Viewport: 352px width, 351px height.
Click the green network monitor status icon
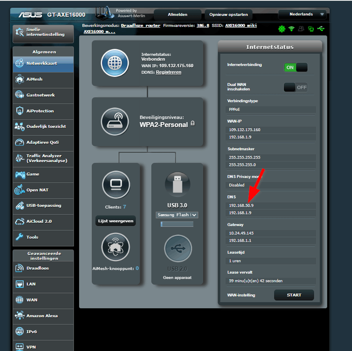pyautogui.click(x=311, y=29)
